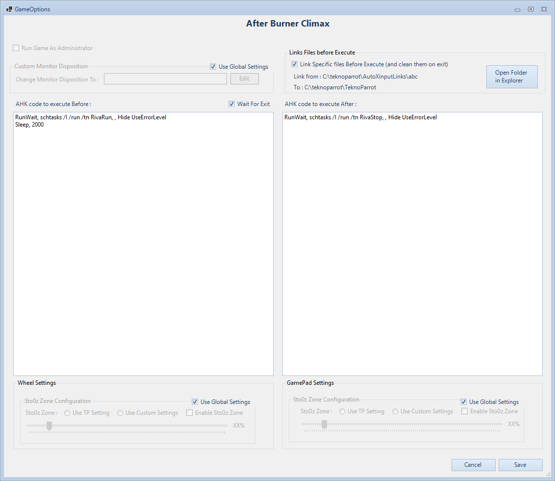
Task: Click the GameOptions title bar app icon
Action: (9, 9)
